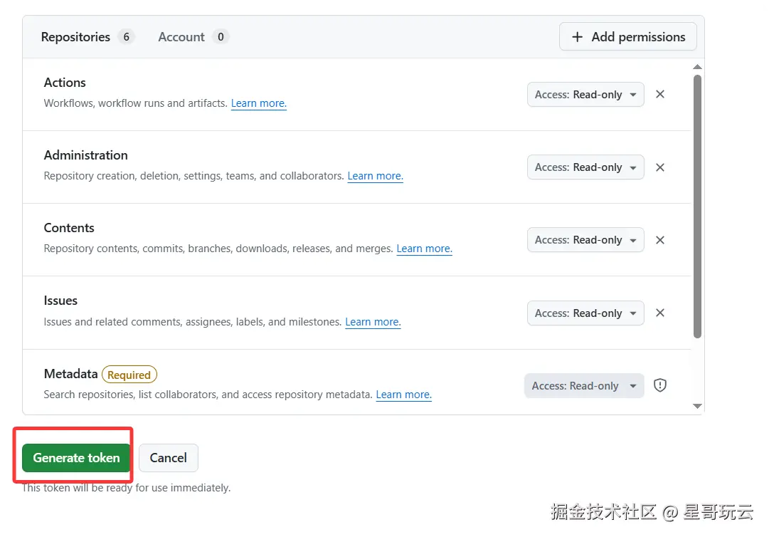Switch to the Account tab
Image resolution: width=769 pixels, height=537 pixels.
193,37
